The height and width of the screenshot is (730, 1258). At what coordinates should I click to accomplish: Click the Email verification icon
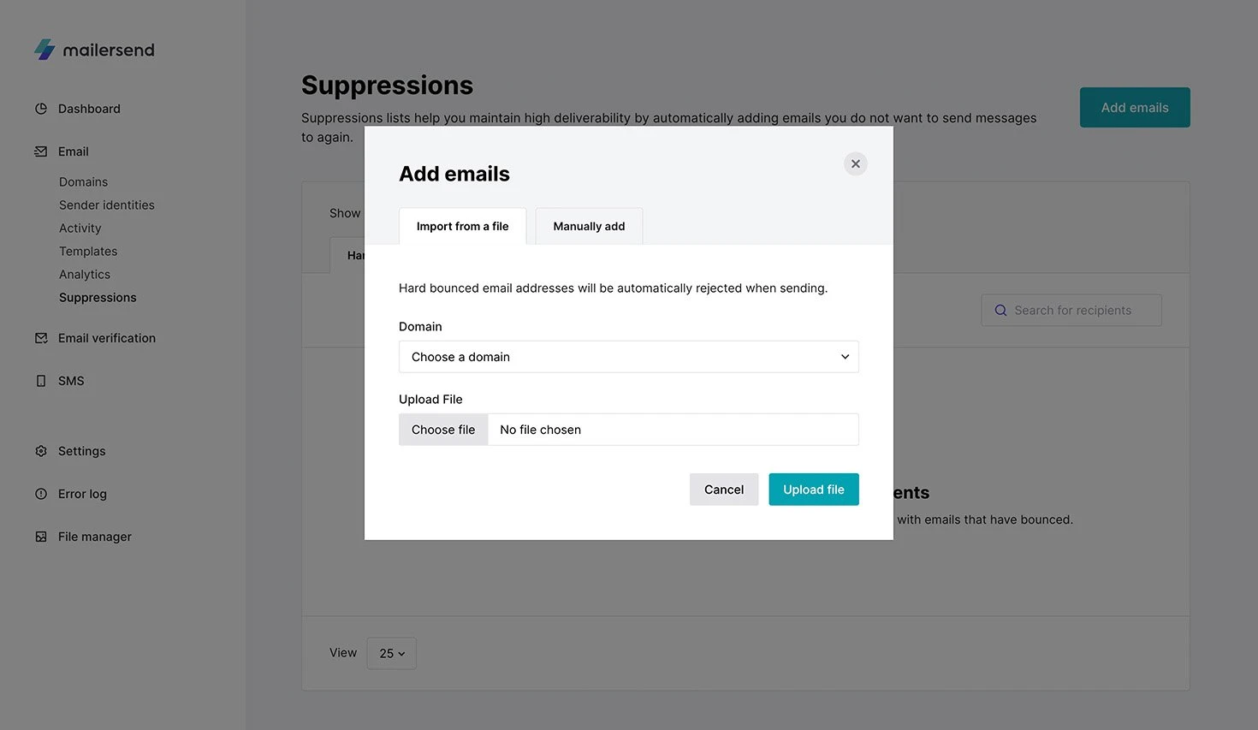pyautogui.click(x=41, y=338)
